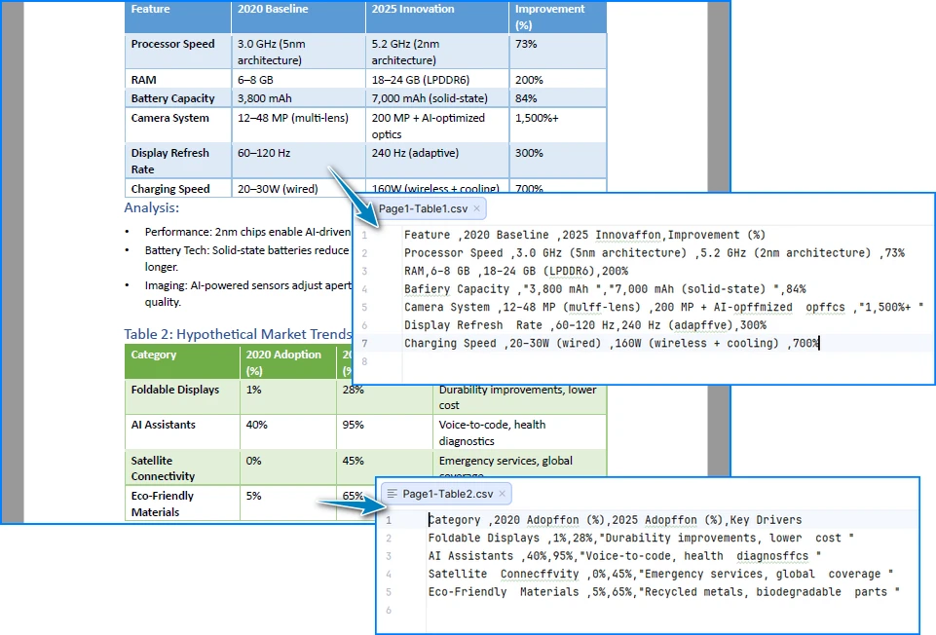Click the Analysis heading text
Screen dimensions: 936x635
[x=150, y=207]
